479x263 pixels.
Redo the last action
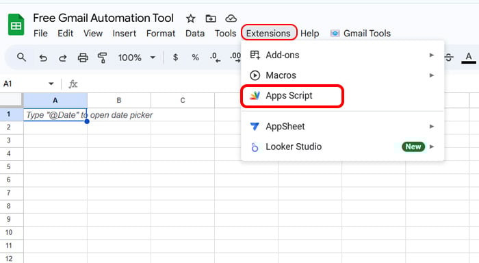click(63, 58)
